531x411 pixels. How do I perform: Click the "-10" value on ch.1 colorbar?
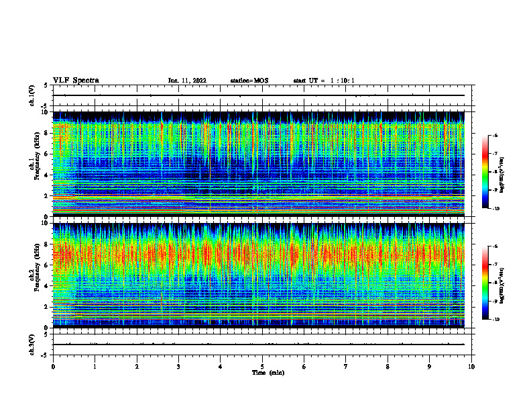pos(496,209)
